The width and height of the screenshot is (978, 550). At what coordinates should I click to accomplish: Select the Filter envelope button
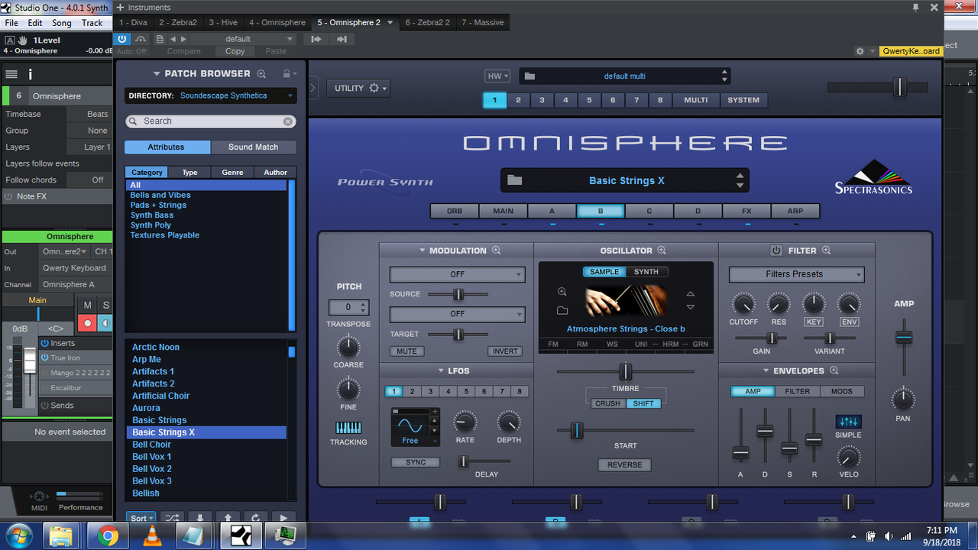[797, 391]
